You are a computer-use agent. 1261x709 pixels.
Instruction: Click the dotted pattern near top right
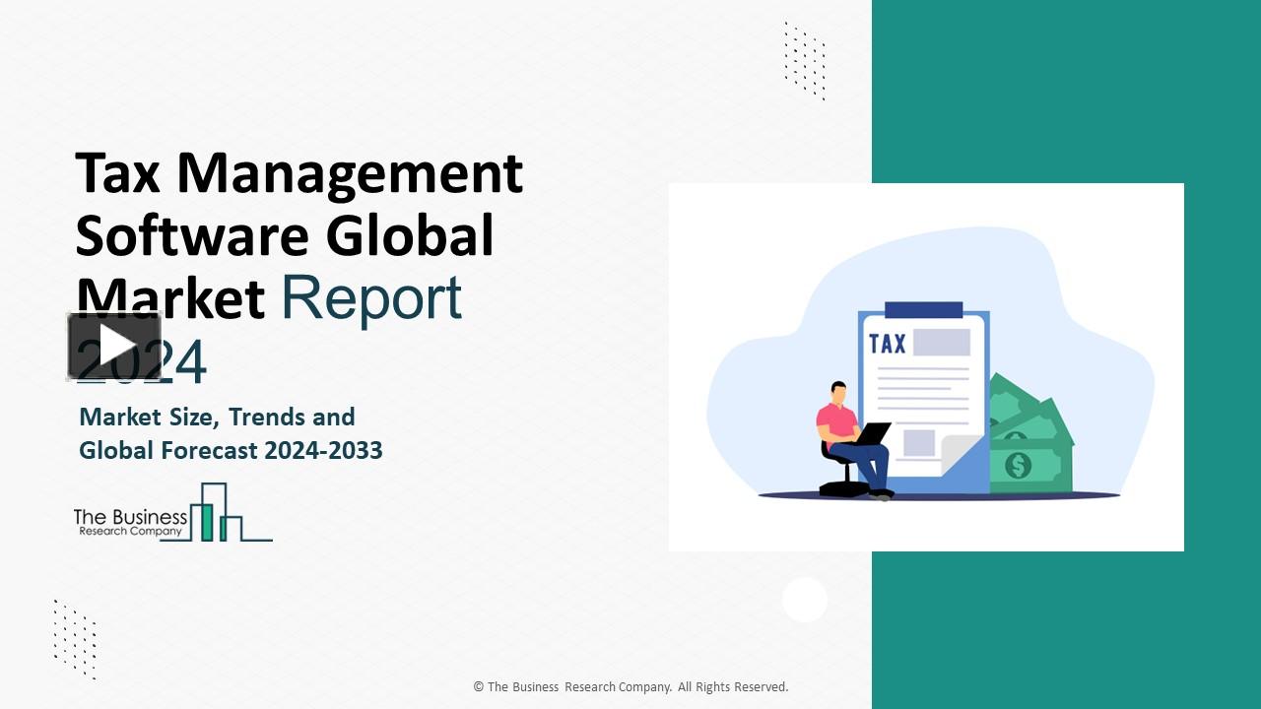pos(803,59)
